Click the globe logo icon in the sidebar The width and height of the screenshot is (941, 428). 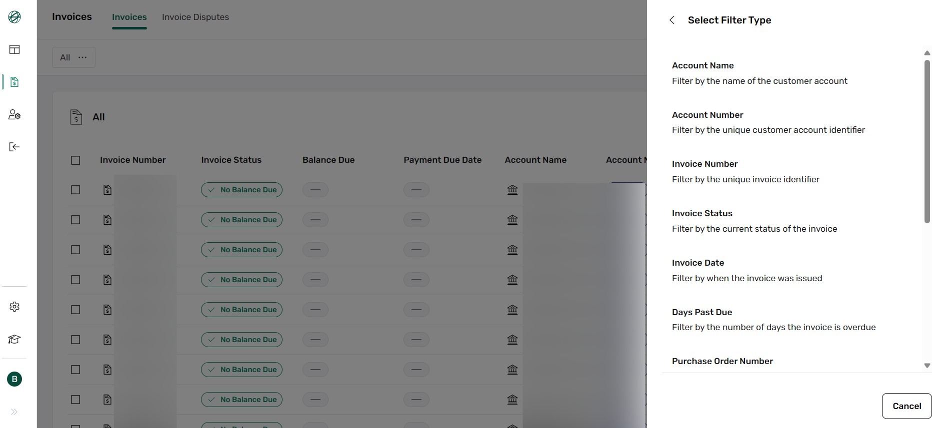click(x=14, y=17)
